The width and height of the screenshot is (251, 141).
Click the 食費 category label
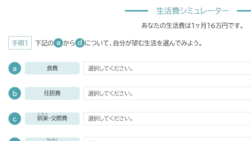point(52,68)
